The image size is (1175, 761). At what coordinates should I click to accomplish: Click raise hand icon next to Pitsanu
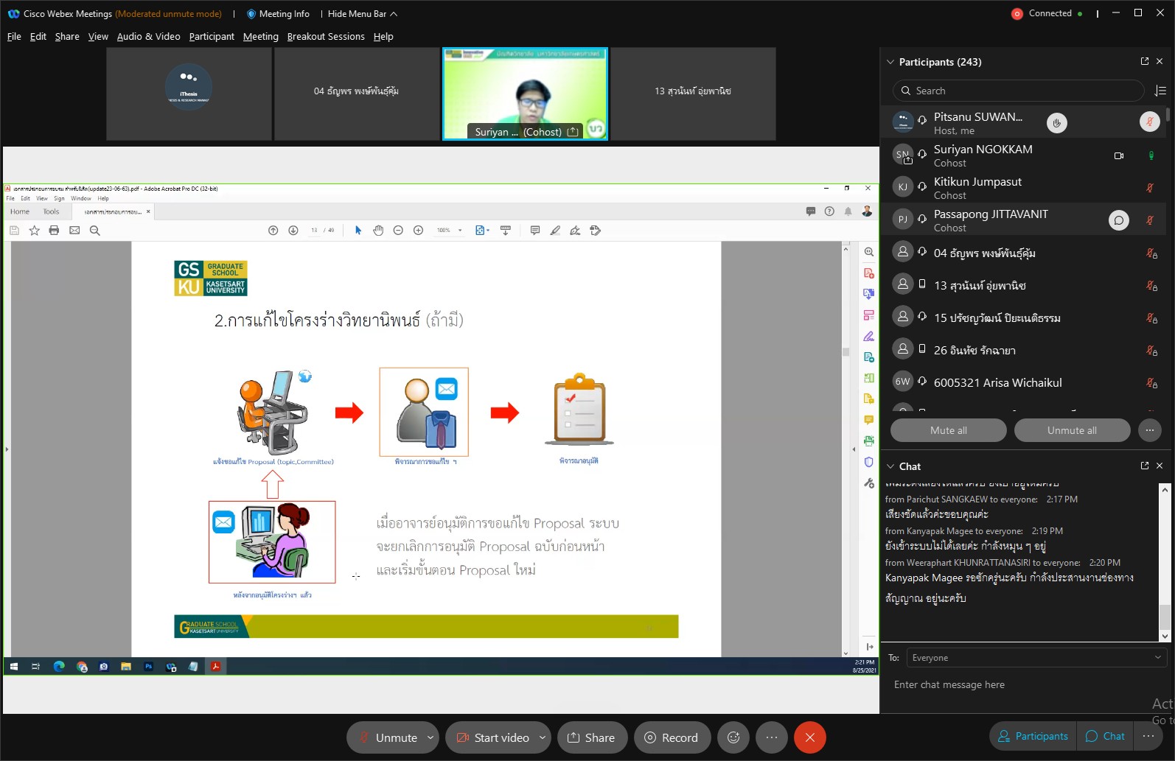(x=1056, y=123)
